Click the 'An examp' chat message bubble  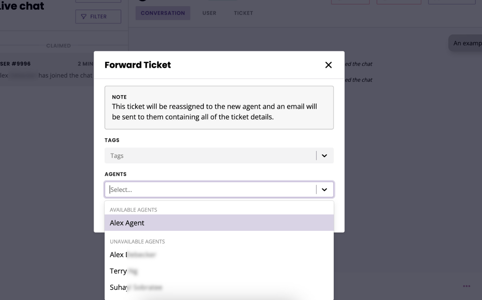(465, 43)
